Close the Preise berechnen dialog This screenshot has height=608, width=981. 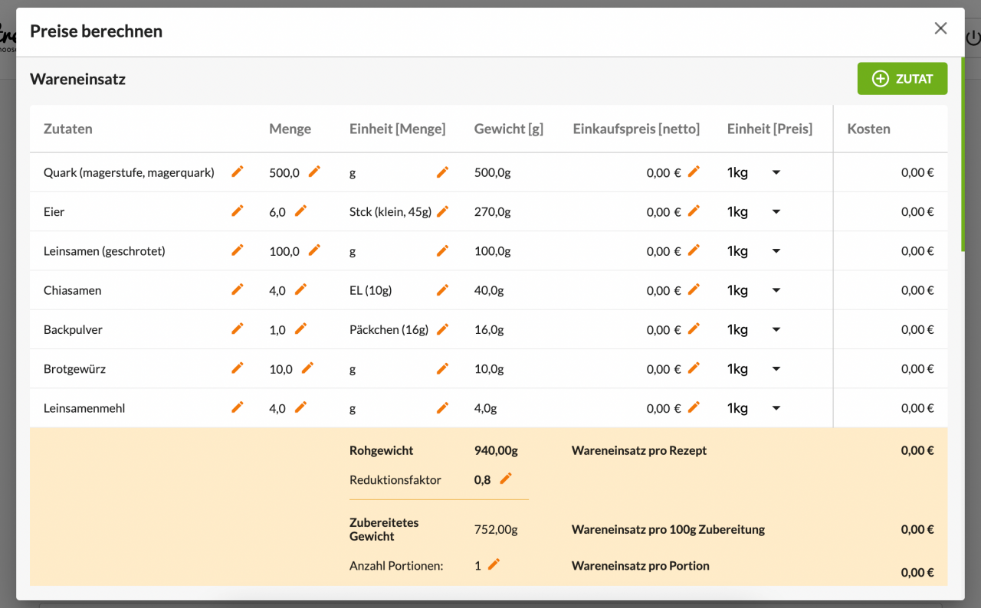[x=940, y=29]
